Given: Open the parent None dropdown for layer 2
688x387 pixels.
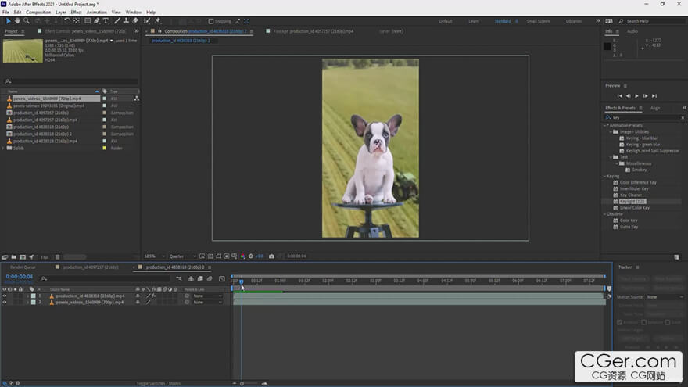Looking at the screenshot, I should pyautogui.click(x=207, y=303).
